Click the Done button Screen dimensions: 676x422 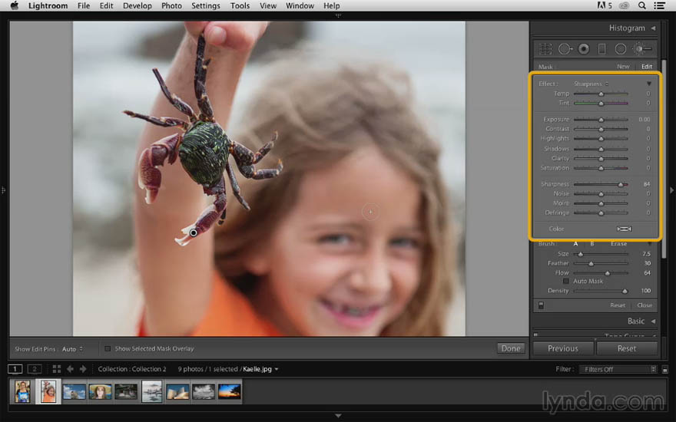tap(511, 348)
